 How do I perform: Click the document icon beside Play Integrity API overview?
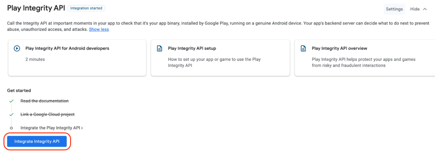click(x=303, y=49)
